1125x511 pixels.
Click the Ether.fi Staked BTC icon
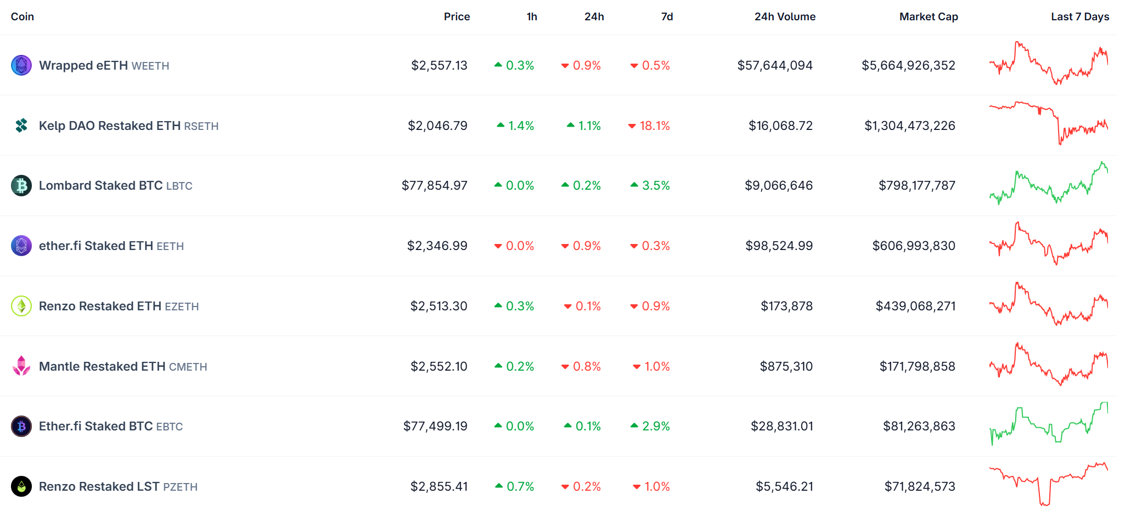click(21, 426)
